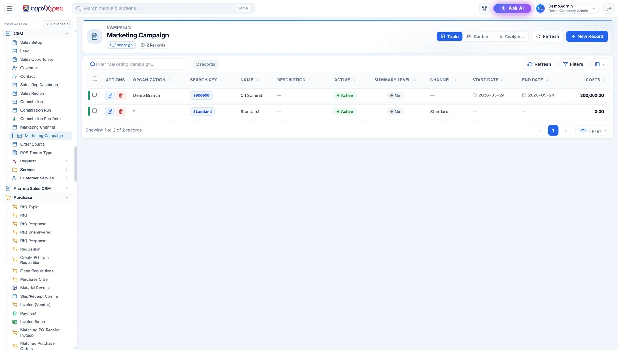Open the hamburger menu icon
The image size is (618, 350).
tap(10, 8)
